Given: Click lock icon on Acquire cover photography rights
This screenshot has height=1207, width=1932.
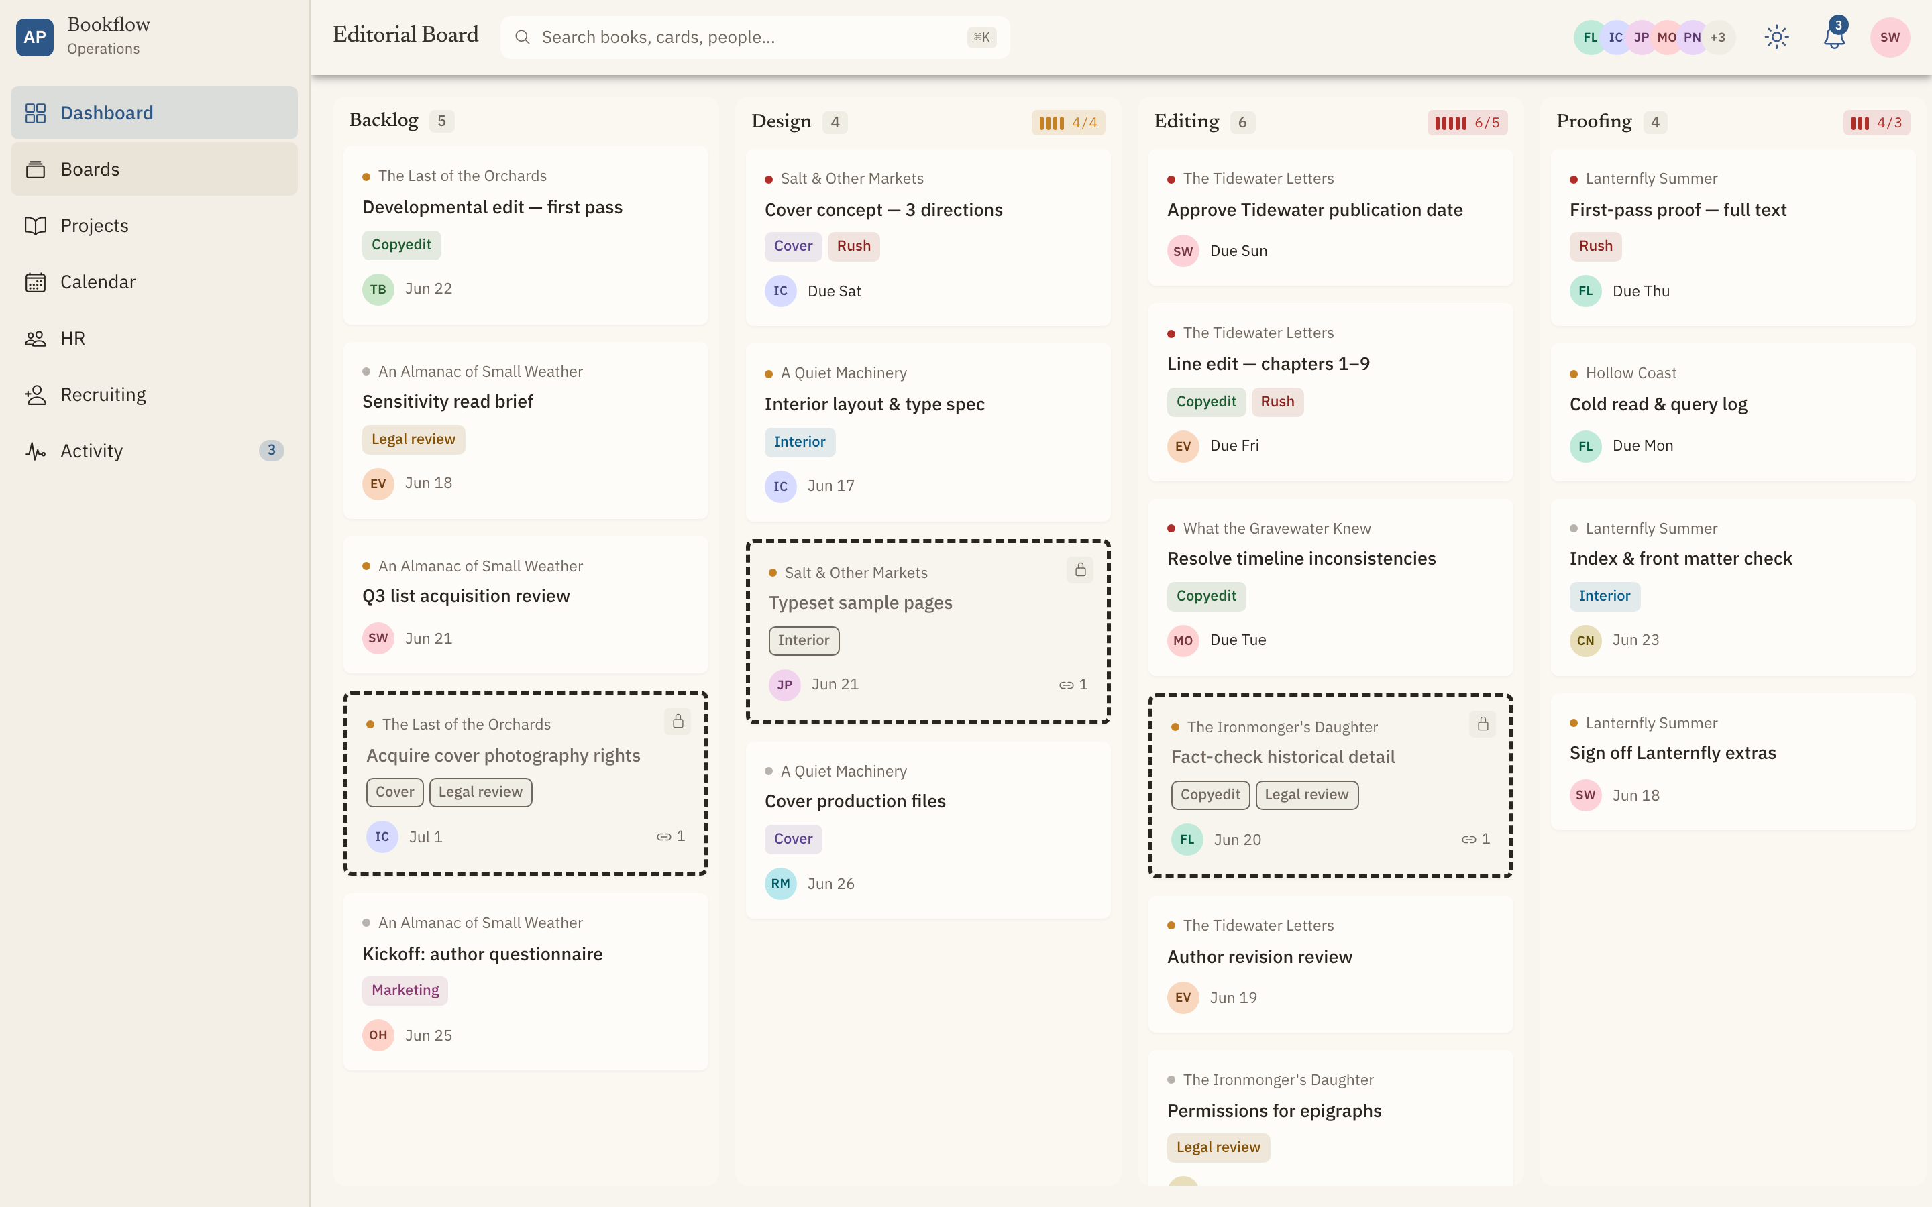Looking at the screenshot, I should tap(677, 721).
